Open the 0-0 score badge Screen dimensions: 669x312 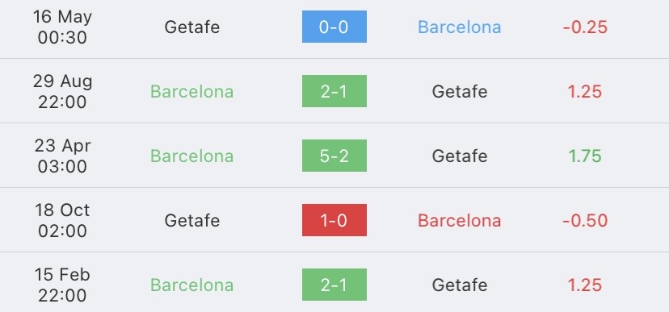click(x=334, y=27)
